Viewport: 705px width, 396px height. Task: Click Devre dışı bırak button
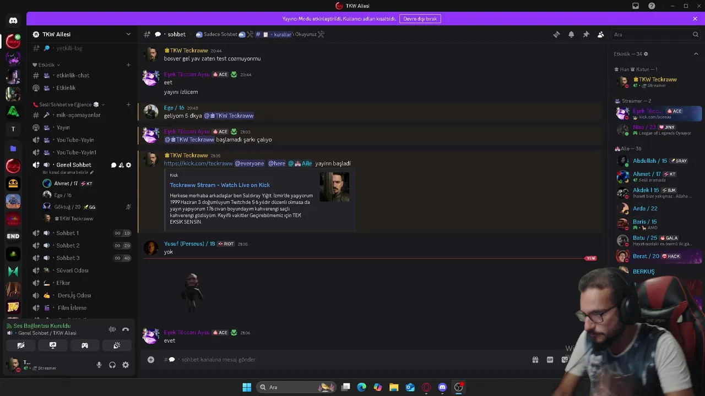click(420, 19)
